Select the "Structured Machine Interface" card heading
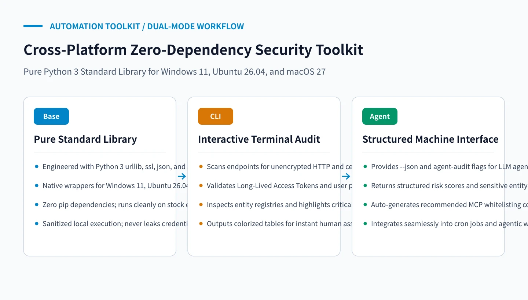Image resolution: width=528 pixels, height=300 pixels. pyautogui.click(x=430, y=139)
